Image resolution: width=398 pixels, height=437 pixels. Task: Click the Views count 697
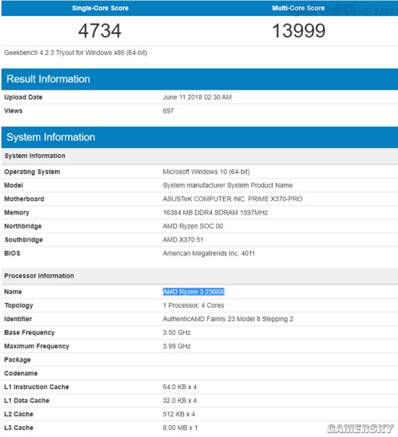click(x=168, y=111)
